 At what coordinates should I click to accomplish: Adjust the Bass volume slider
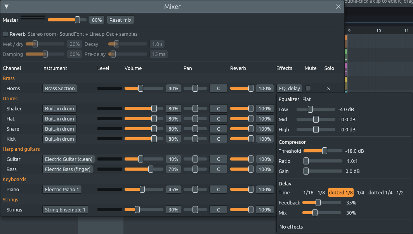[x=144, y=169]
